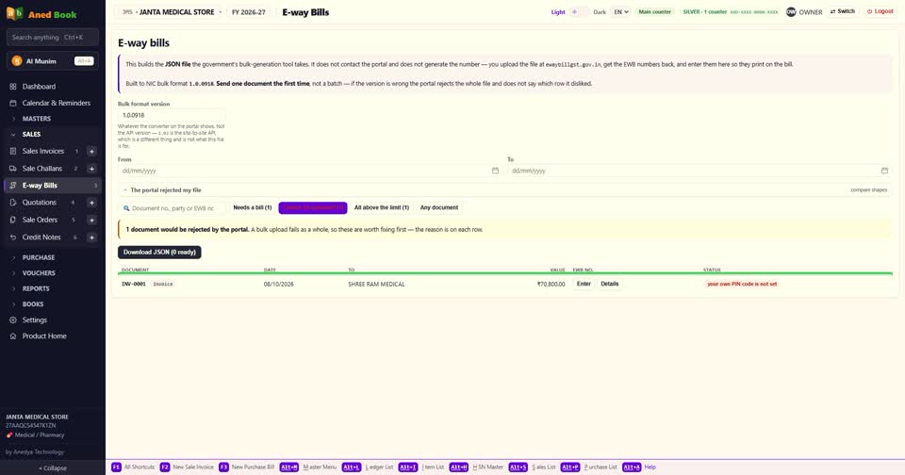Image resolution: width=905 pixels, height=475 pixels.
Task: Open the To date calendar picker
Action: [884, 171]
